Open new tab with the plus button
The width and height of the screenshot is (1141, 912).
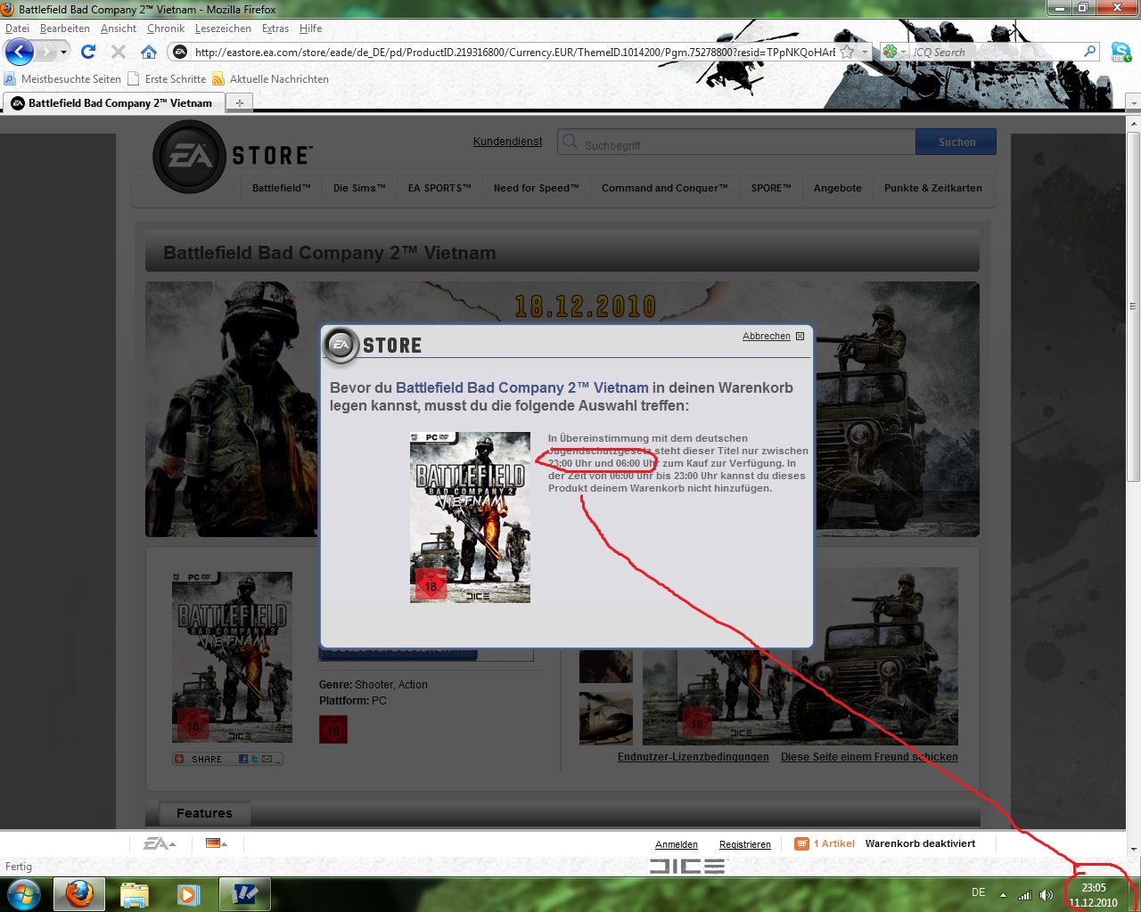point(239,103)
